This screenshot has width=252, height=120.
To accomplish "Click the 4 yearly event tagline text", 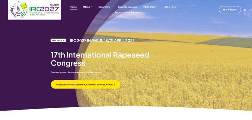I will pyautogui.click(x=75, y=72).
